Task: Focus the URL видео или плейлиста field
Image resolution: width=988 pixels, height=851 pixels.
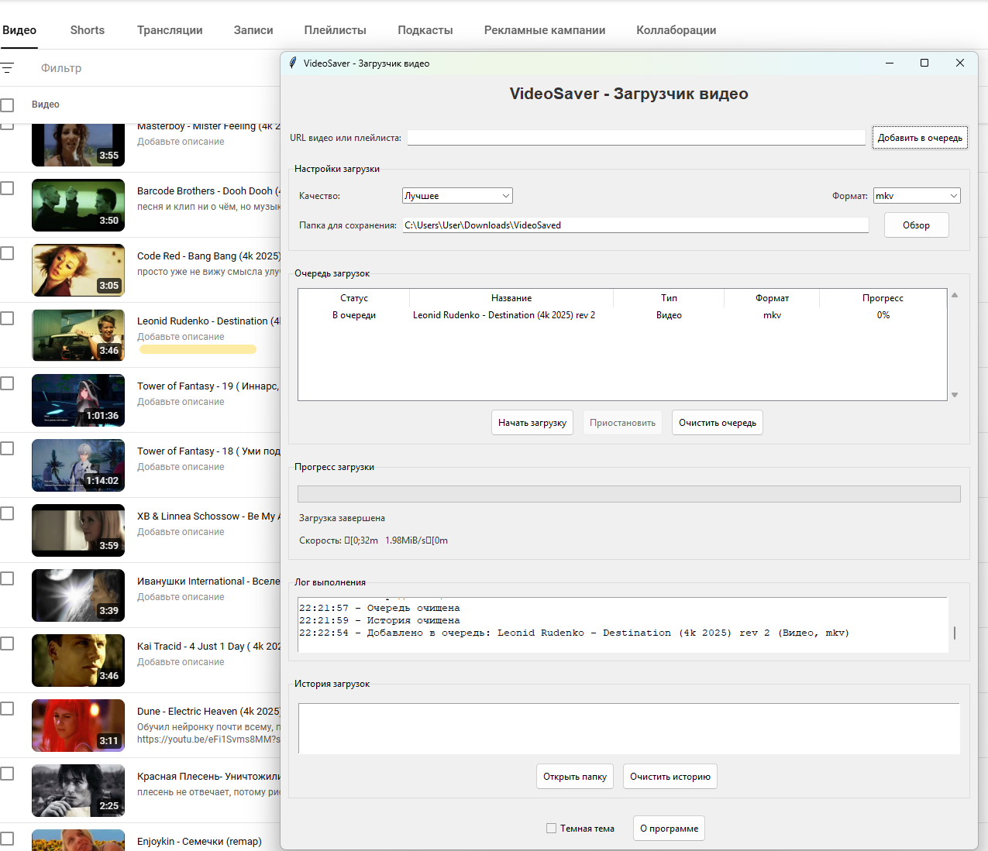Action: click(636, 138)
